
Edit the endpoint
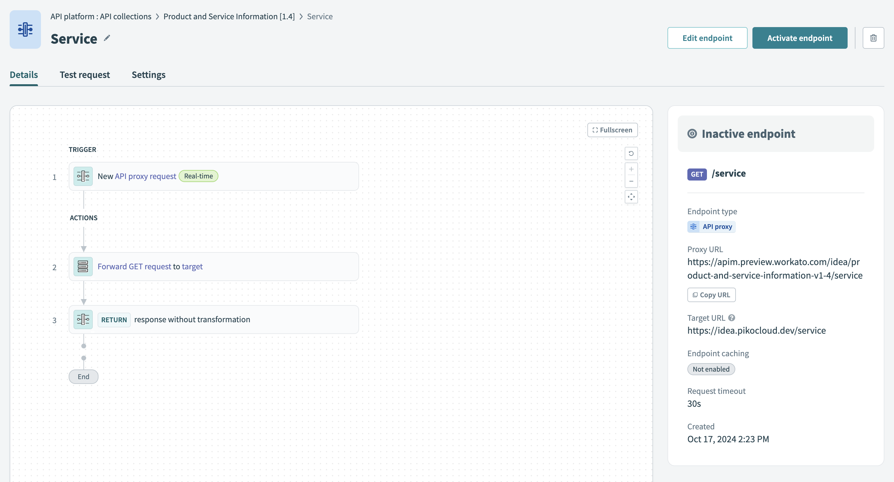707,38
